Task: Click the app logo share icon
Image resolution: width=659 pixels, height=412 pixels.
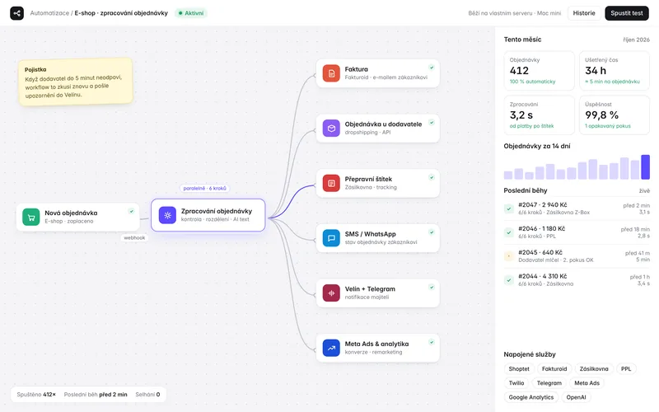Action: click(x=16, y=13)
